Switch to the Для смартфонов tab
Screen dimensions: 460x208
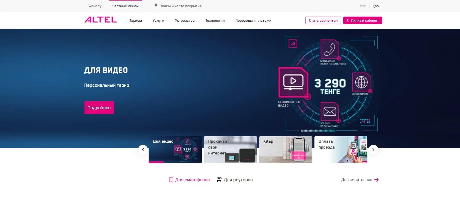(x=190, y=180)
